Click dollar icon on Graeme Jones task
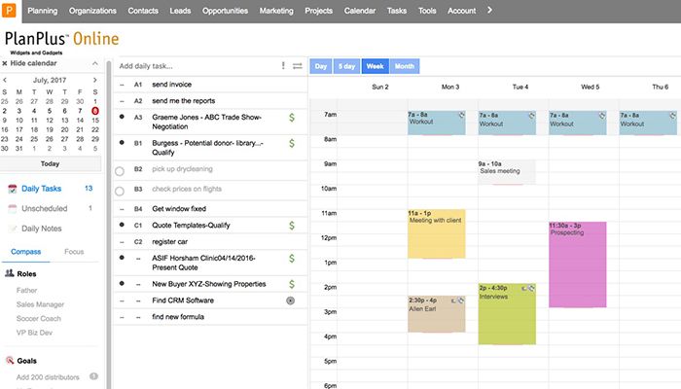Image resolution: width=681 pixels, height=389 pixels. tap(291, 117)
